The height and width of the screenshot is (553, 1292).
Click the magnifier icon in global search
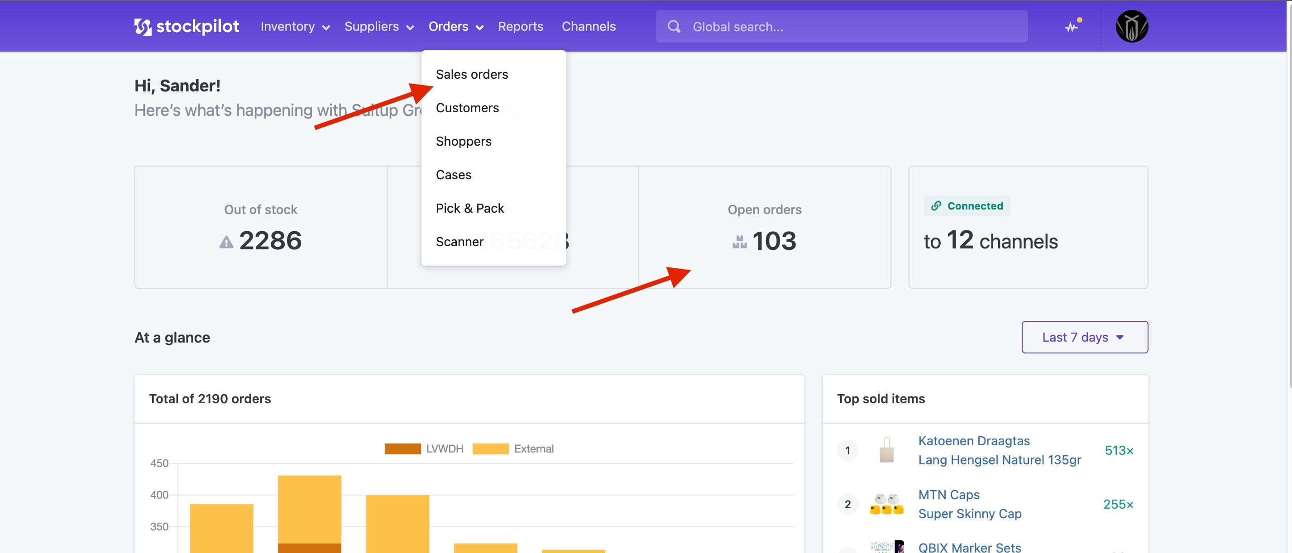point(674,27)
